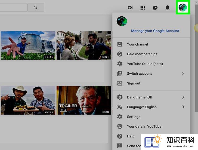Open the create video camera icon
This screenshot has width=198, height=150.
coord(130,8)
